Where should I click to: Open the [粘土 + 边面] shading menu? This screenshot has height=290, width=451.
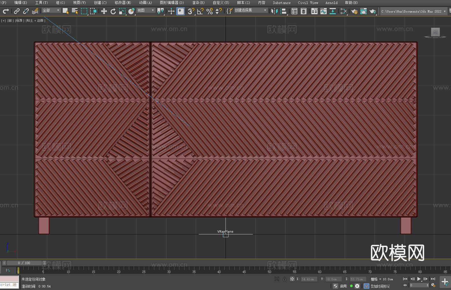tap(35, 21)
